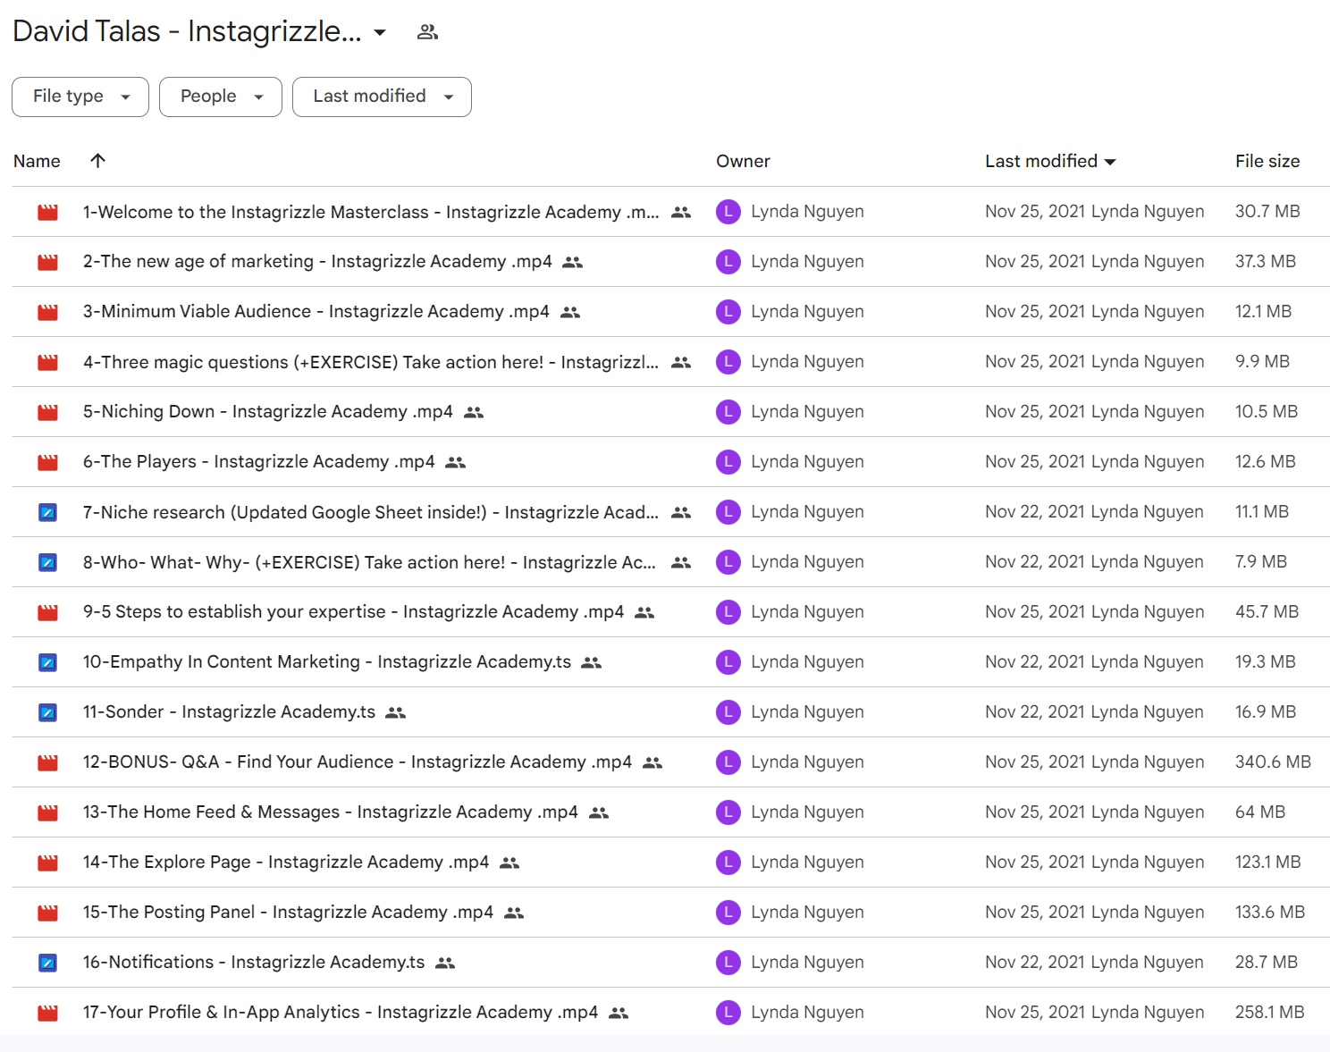Click last modified date in 16-Notifications row

[1035, 963]
